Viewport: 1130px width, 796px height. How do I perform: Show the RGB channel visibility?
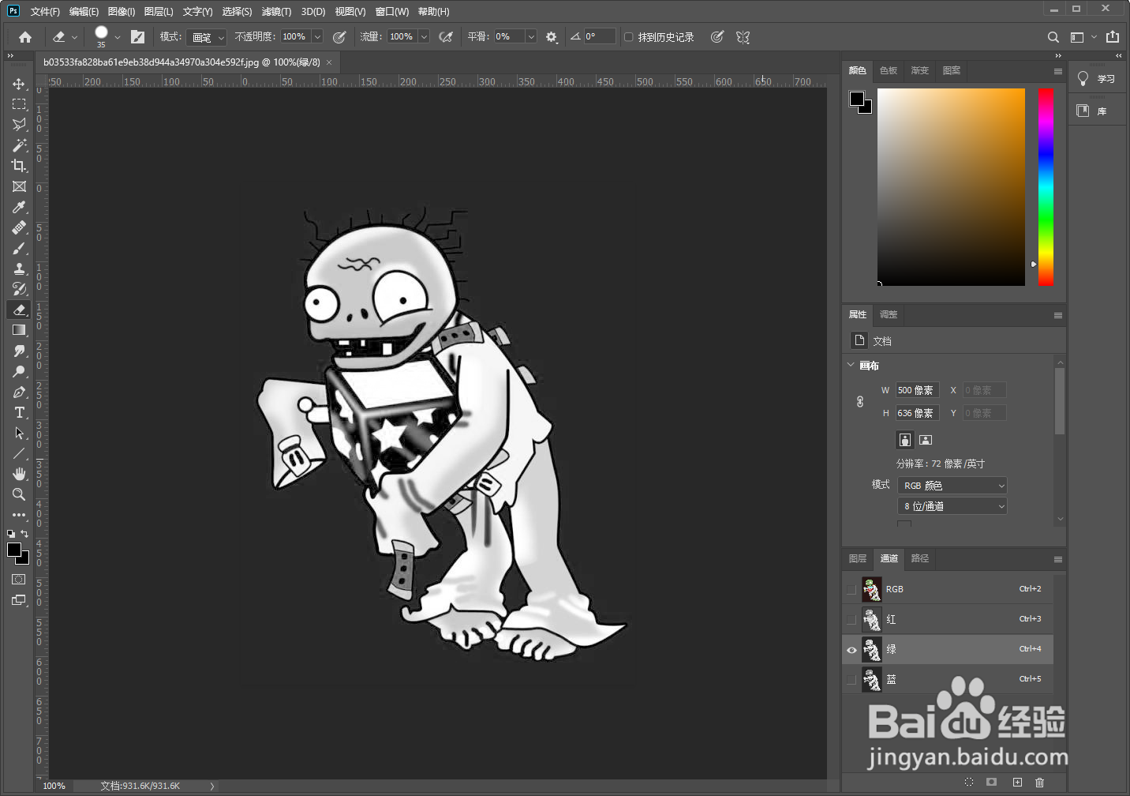851,589
